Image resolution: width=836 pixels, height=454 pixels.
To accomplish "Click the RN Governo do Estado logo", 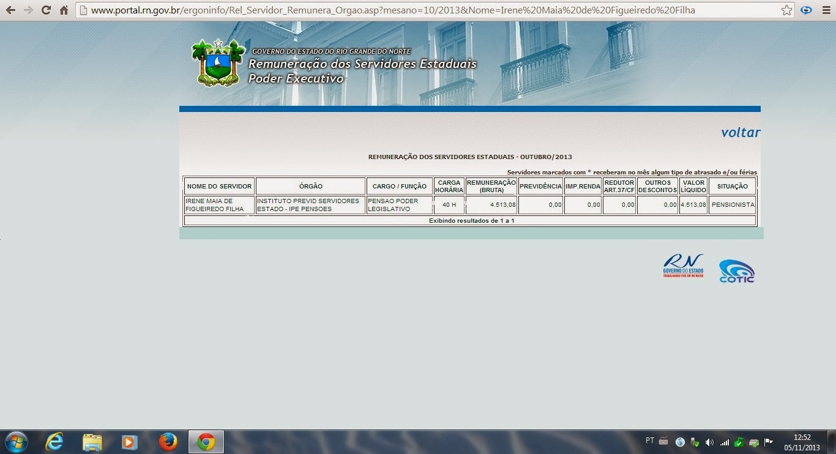I will [x=683, y=266].
